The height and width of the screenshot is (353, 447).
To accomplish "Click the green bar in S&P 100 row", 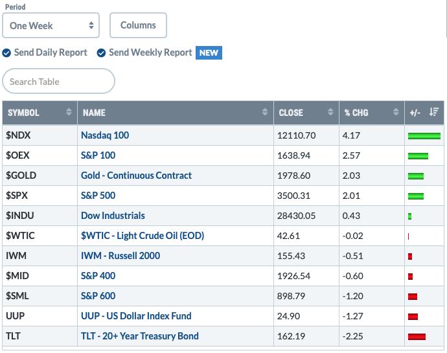I will click(x=418, y=156).
